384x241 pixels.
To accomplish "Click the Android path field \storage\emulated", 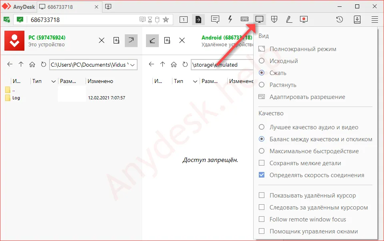I will click(x=222, y=65).
